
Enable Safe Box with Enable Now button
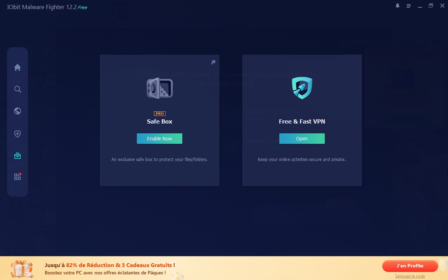tap(159, 139)
